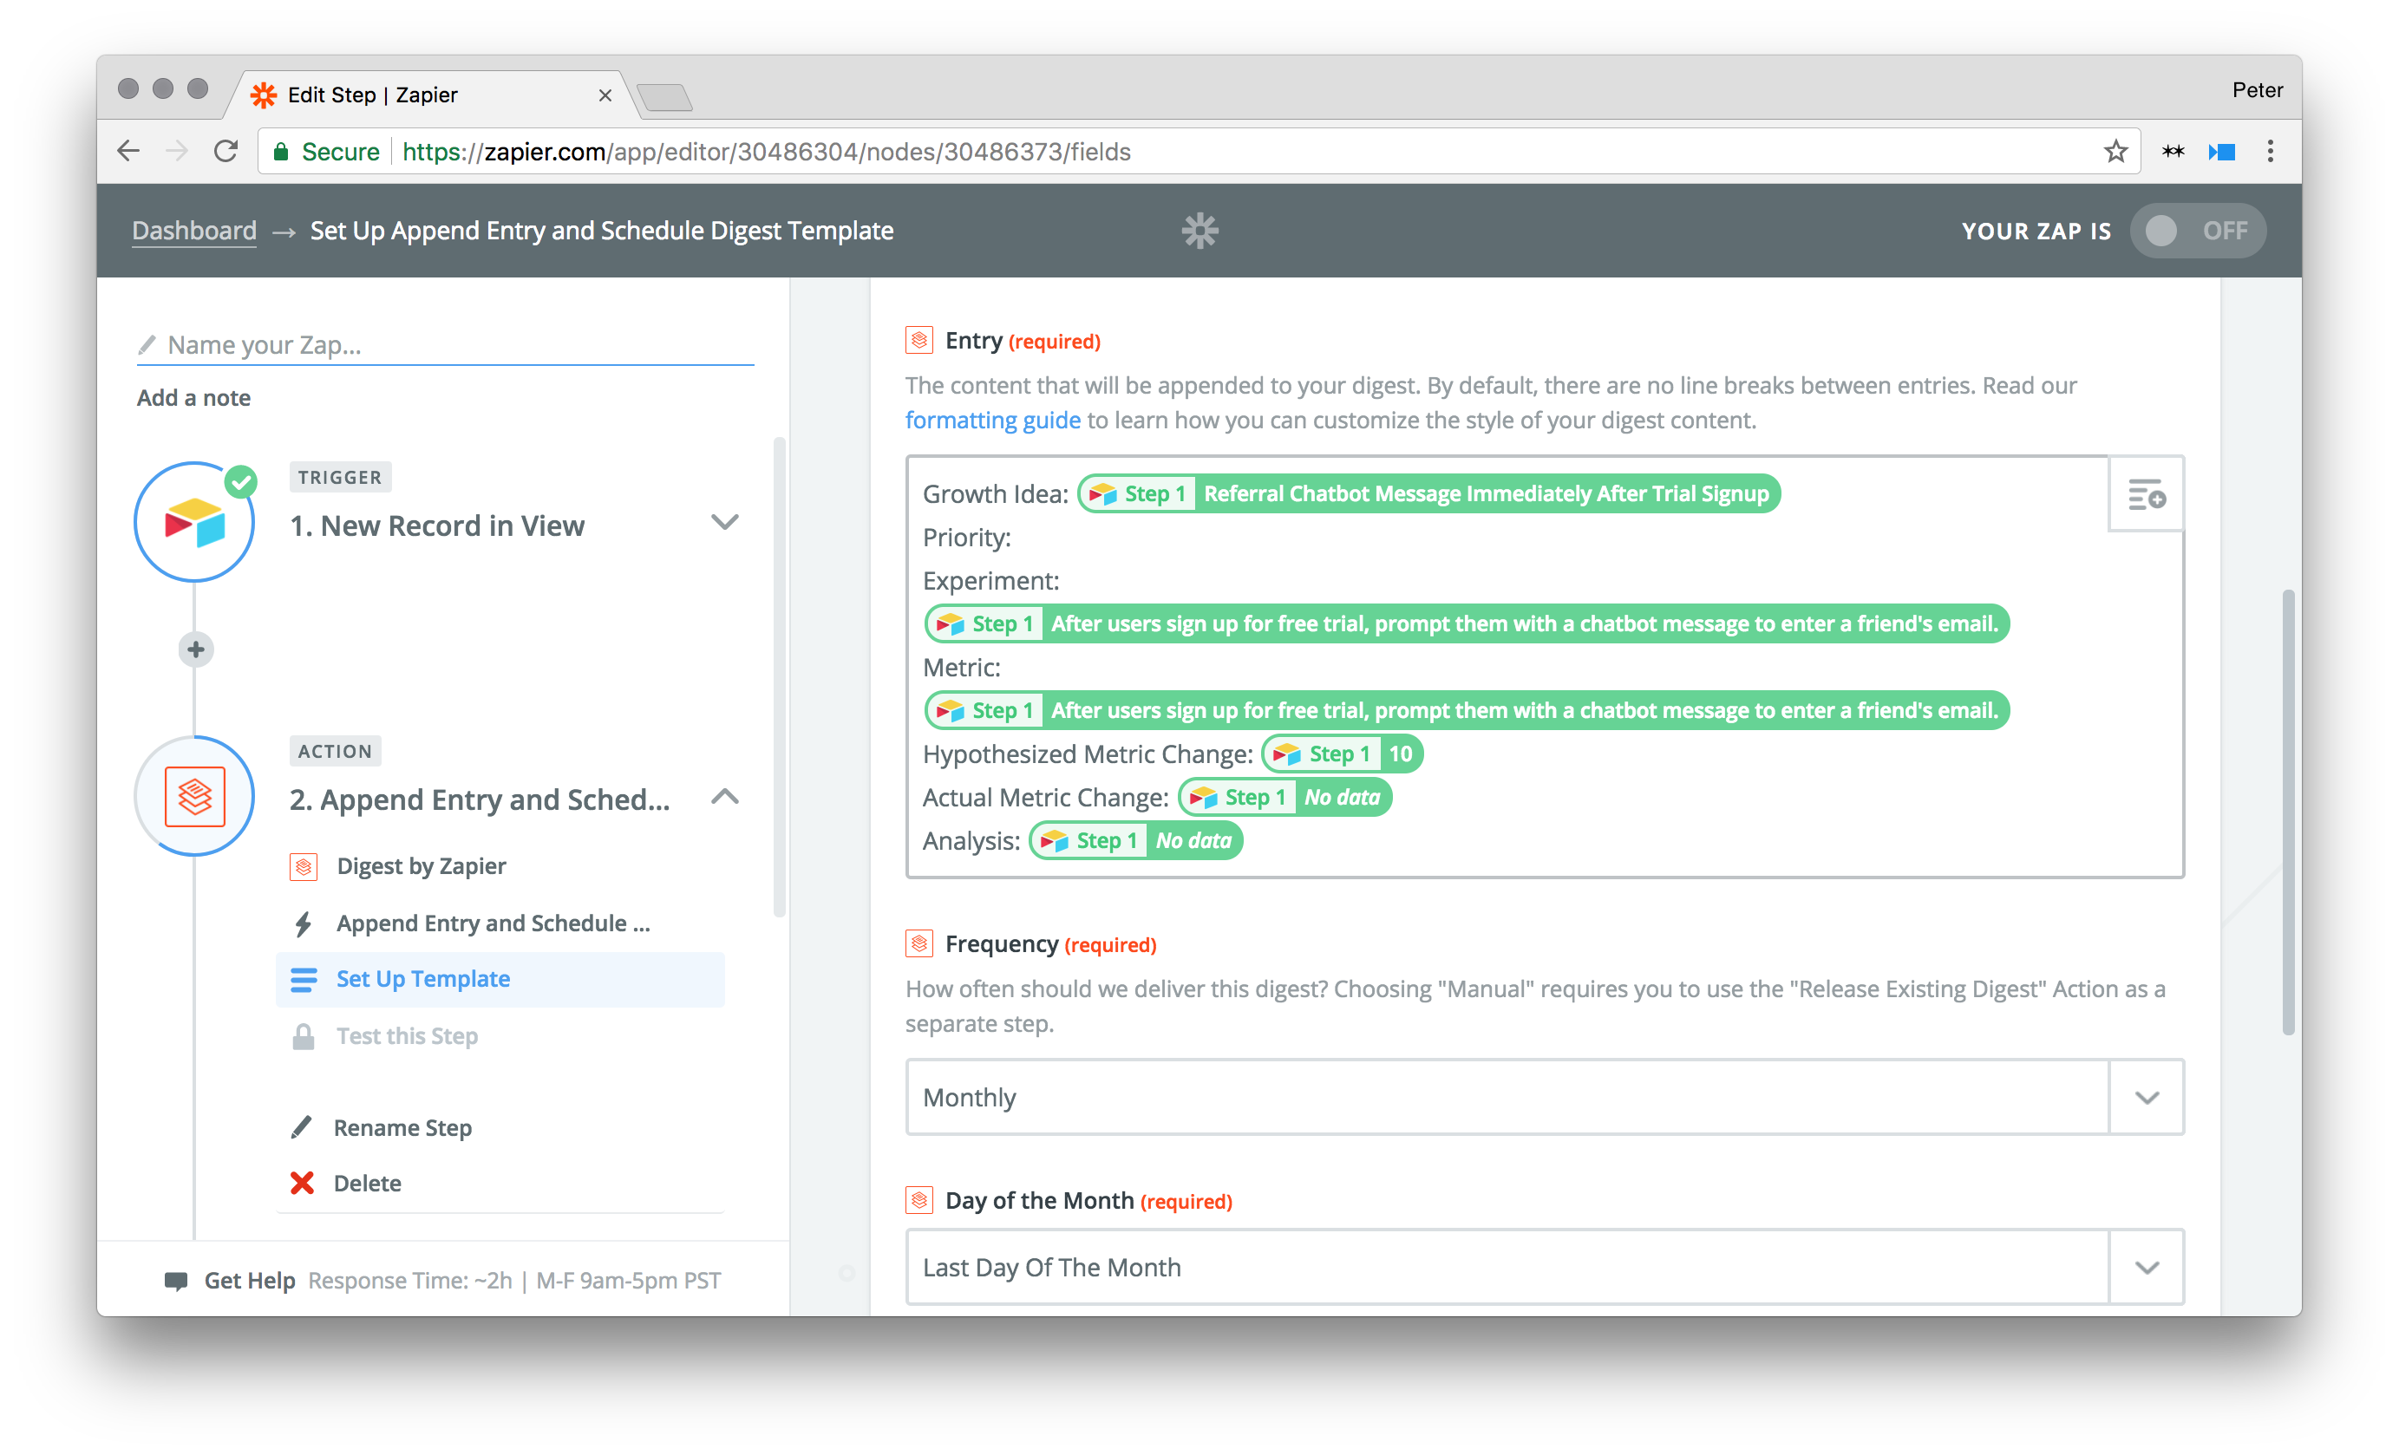Click the Rename Step pencil icon
This screenshot has width=2399, height=1455.
pos(302,1127)
